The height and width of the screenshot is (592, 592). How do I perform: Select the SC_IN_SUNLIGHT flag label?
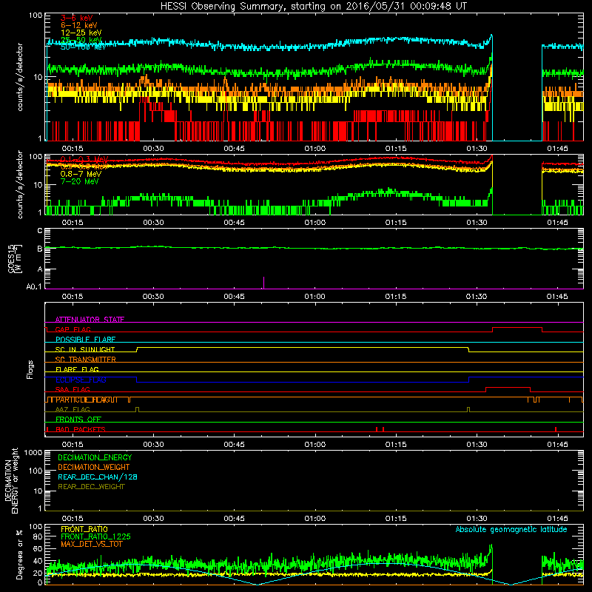pos(85,349)
